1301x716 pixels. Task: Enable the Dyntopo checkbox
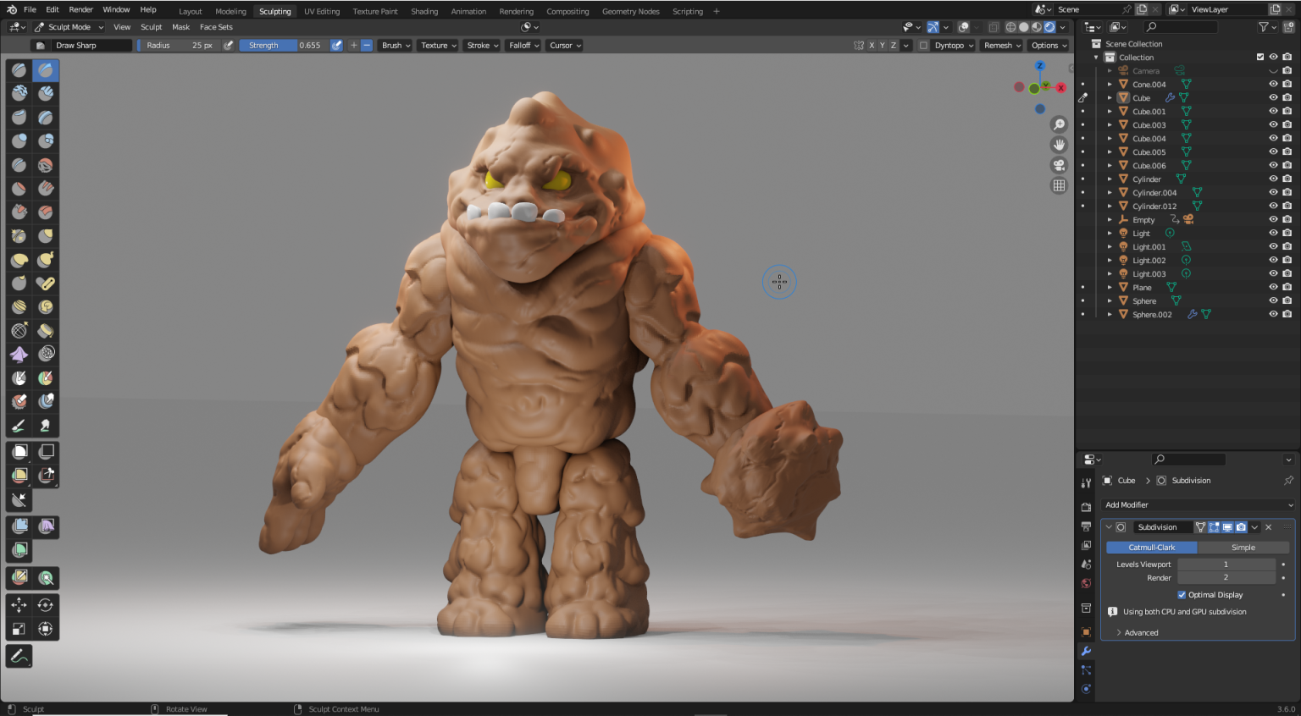(923, 46)
